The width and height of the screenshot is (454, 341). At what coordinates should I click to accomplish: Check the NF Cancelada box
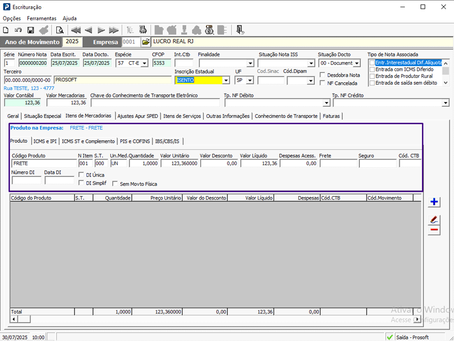323,83
